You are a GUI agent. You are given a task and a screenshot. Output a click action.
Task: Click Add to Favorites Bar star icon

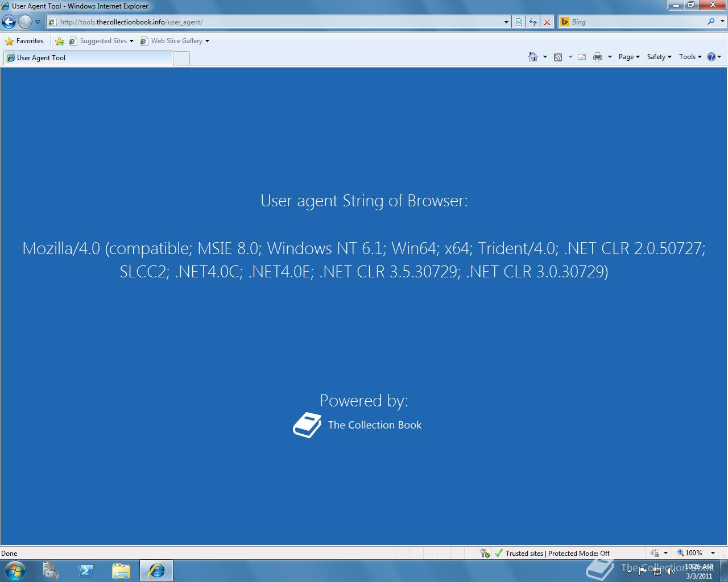(x=60, y=41)
